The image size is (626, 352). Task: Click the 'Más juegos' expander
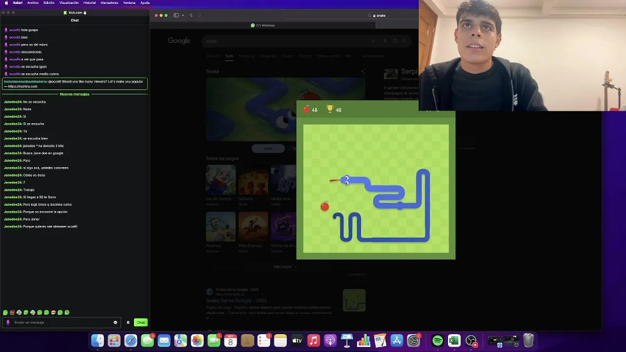pyautogui.click(x=285, y=266)
